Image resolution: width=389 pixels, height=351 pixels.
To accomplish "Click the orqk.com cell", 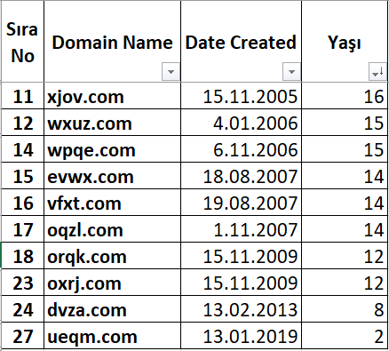I will click(x=112, y=256).
